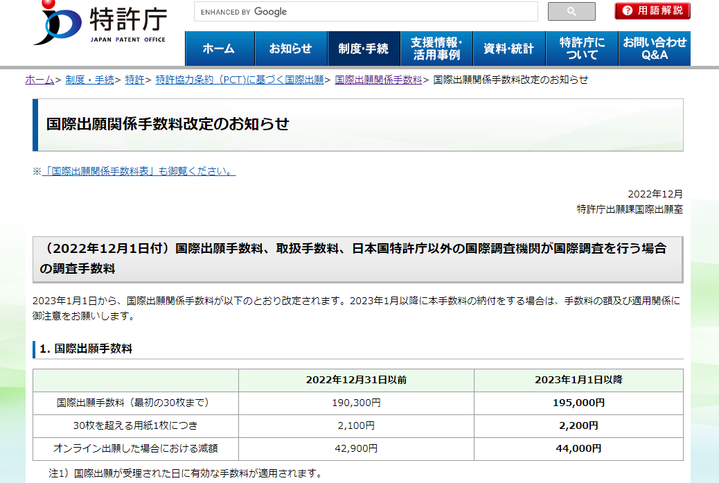Go to 支援情報・活用事例 navigation tab

click(x=436, y=49)
